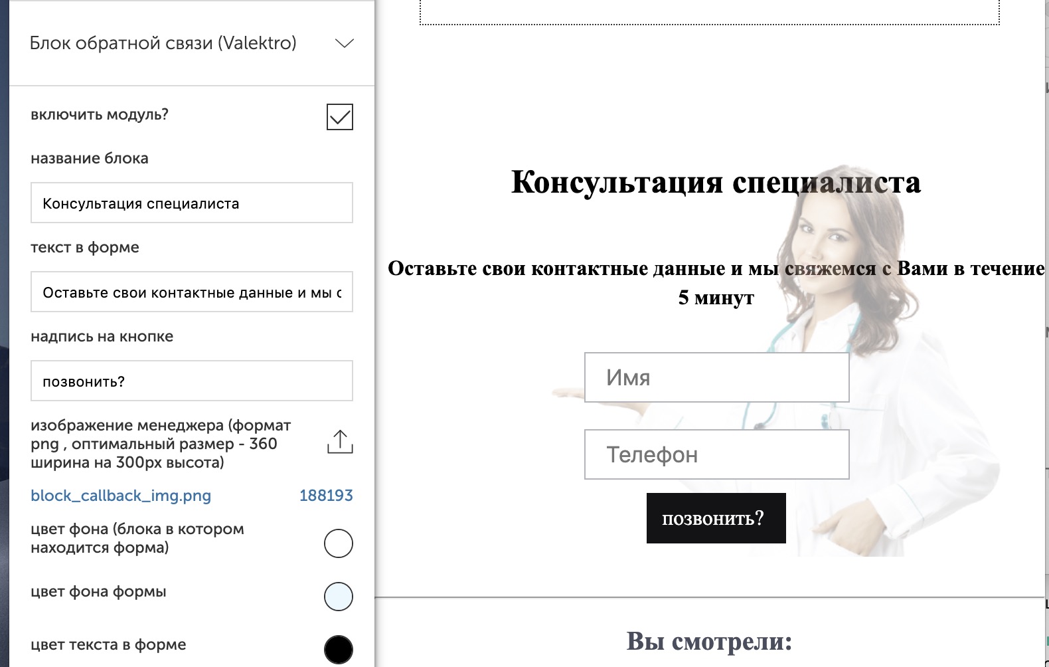Select the Консультация специалиста preview heading
This screenshot has width=1049, height=667.
[x=715, y=182]
